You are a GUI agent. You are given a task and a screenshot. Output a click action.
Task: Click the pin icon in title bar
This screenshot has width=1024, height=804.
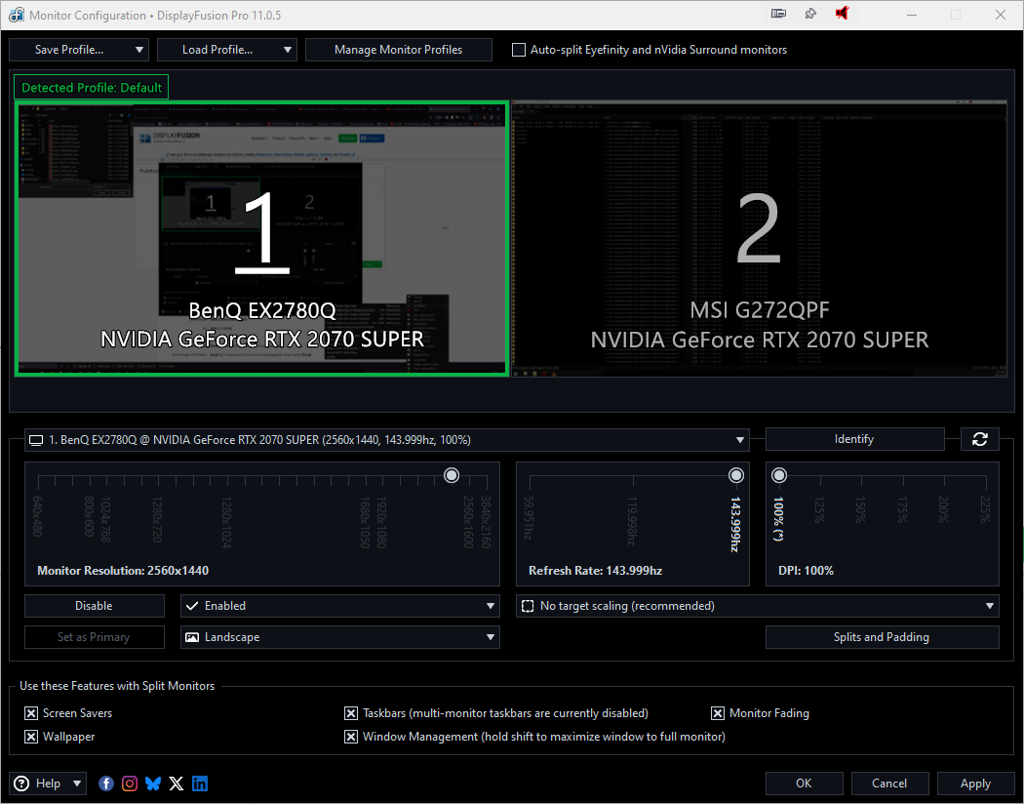pos(810,14)
